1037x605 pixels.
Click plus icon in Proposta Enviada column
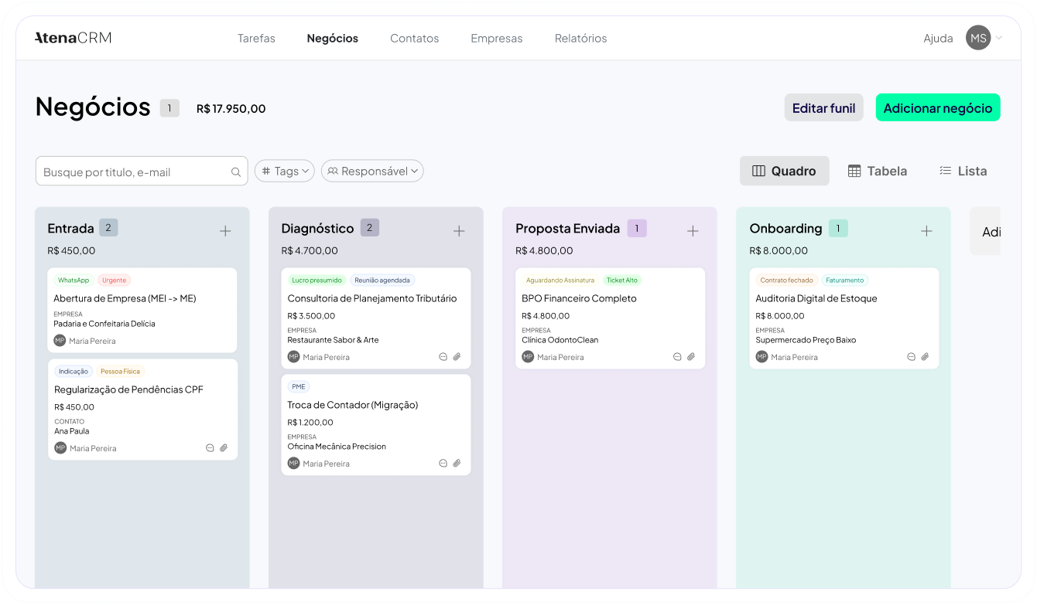[x=693, y=231]
